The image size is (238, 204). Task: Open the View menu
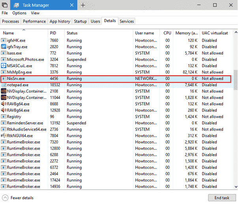(35, 13)
